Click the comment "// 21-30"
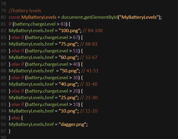This screenshot has width=178, height=139. click(89, 97)
